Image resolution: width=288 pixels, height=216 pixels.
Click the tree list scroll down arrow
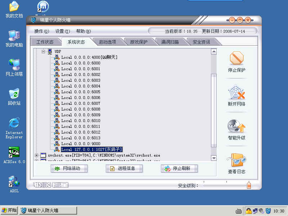214,158
